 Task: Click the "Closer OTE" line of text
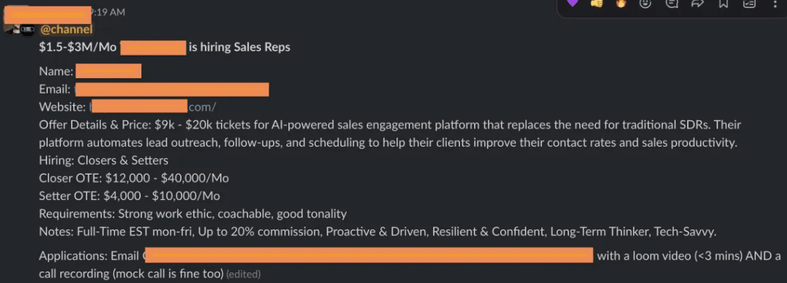coord(134,178)
